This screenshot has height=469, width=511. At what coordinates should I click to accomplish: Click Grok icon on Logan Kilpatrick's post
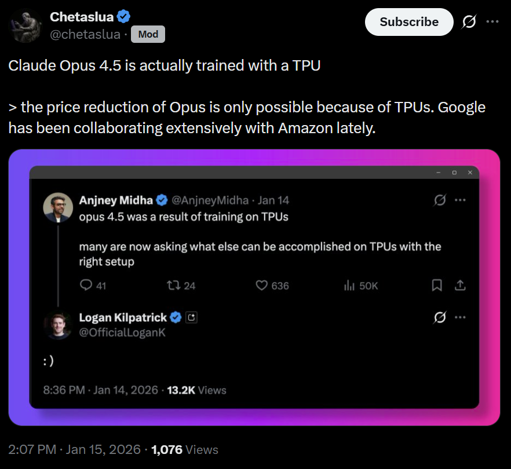(440, 317)
